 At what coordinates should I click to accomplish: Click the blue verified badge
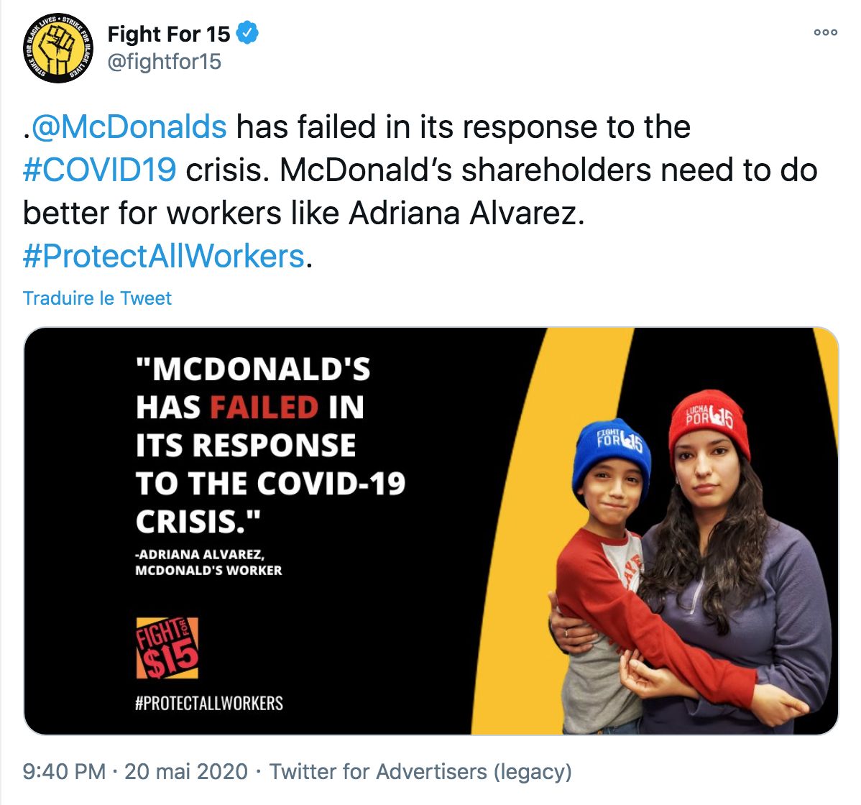(x=247, y=34)
